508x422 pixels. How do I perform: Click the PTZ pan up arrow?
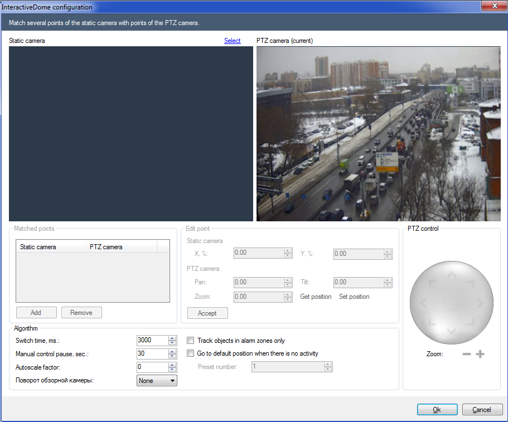(451, 274)
